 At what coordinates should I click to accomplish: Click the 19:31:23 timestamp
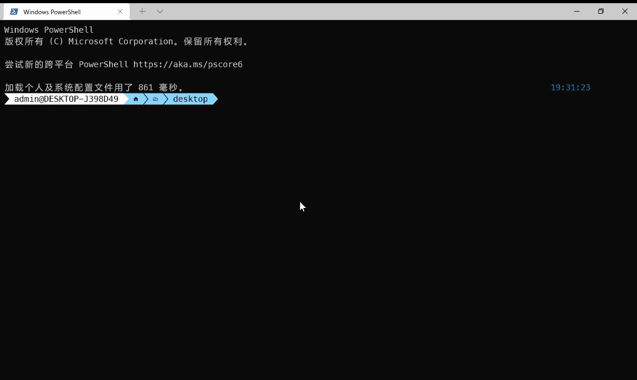click(x=570, y=88)
